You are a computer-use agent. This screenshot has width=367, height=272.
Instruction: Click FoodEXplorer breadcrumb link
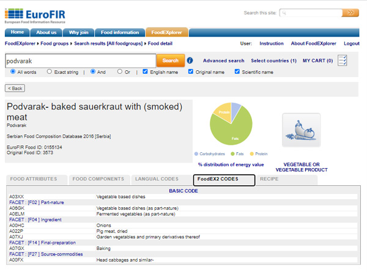pos(20,43)
